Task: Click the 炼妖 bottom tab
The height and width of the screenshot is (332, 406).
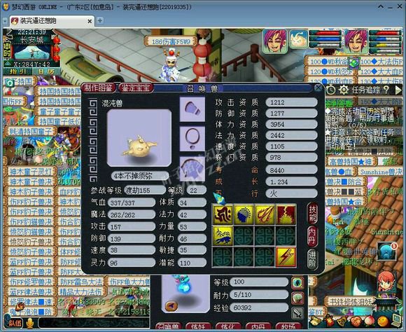Action: click(x=198, y=326)
